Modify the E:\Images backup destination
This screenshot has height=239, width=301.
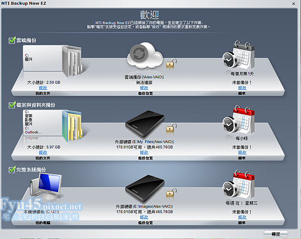pos(144,217)
